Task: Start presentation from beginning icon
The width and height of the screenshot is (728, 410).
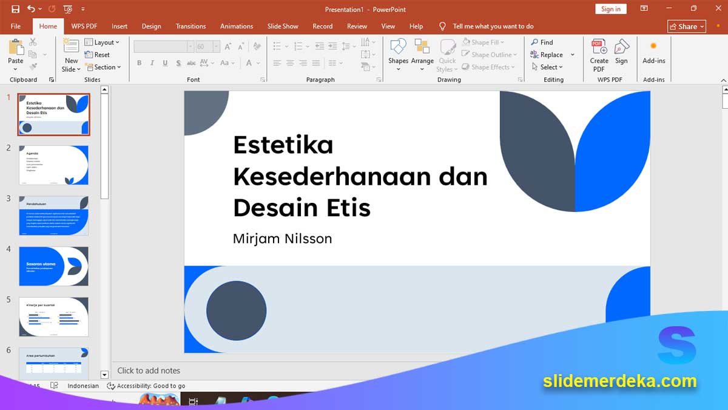Action: pyautogui.click(x=68, y=9)
